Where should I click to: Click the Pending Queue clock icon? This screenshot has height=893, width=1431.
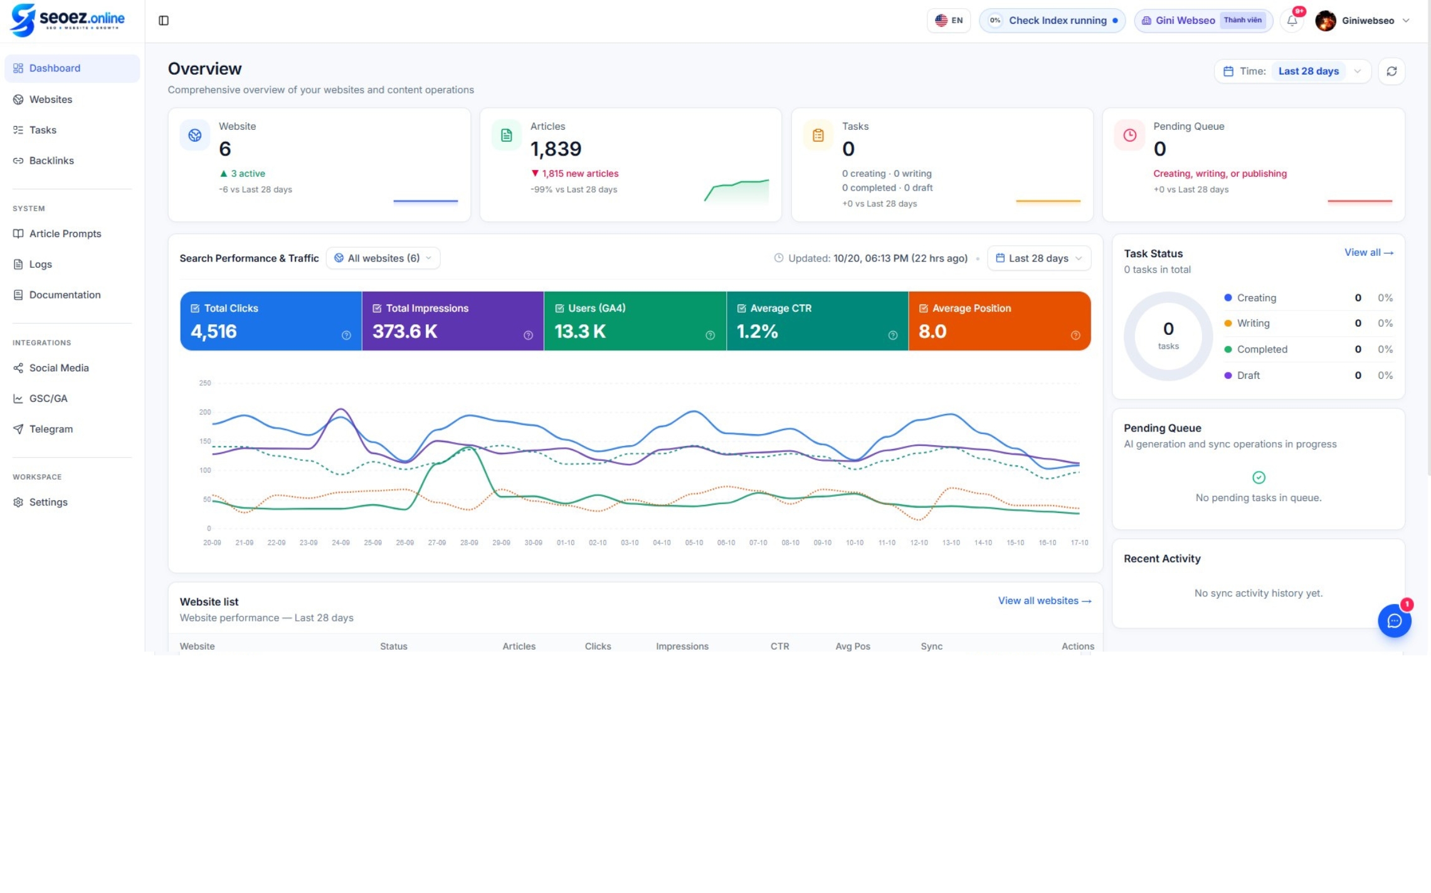click(1129, 135)
